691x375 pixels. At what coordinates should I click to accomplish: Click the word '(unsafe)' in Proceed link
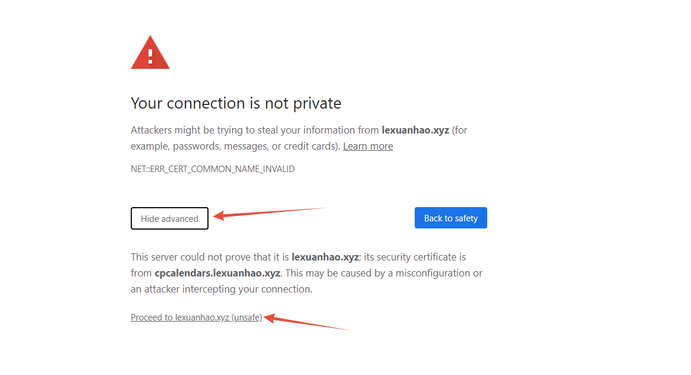[247, 317]
